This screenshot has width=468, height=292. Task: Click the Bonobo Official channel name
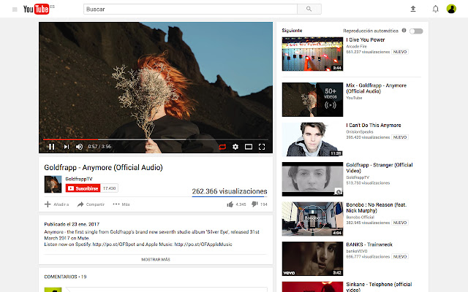(360, 218)
